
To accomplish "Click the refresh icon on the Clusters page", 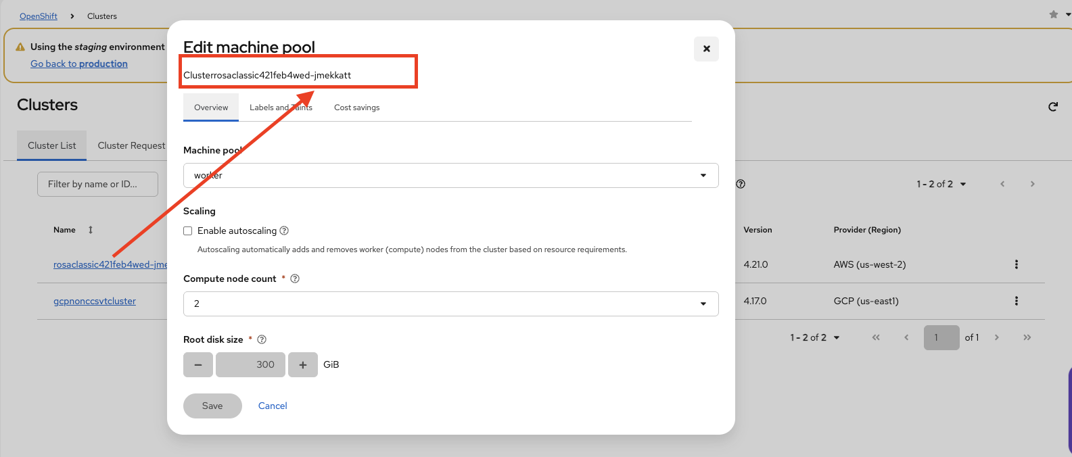I will click(x=1053, y=107).
